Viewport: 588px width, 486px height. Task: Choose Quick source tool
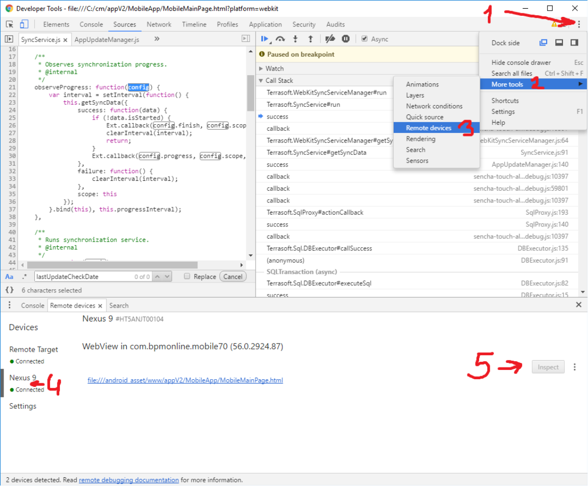pyautogui.click(x=437, y=117)
